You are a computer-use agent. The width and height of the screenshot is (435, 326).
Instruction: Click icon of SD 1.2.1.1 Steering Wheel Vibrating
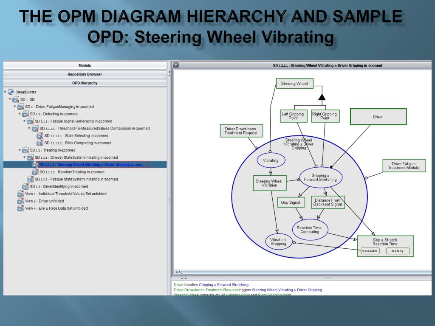point(35,165)
